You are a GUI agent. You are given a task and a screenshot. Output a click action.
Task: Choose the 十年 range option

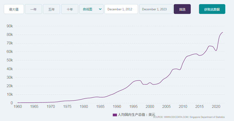click(70, 9)
